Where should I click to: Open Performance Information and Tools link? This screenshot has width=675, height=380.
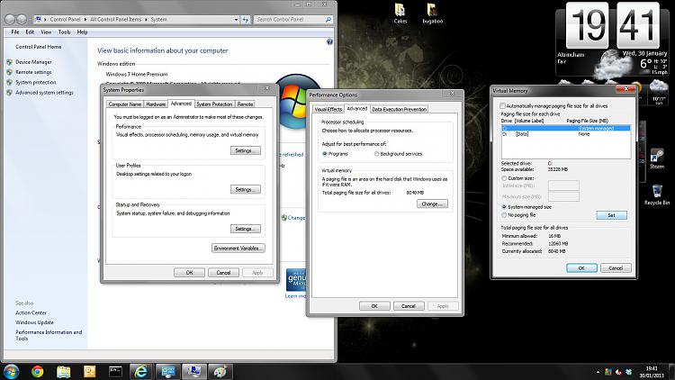[x=49, y=335]
